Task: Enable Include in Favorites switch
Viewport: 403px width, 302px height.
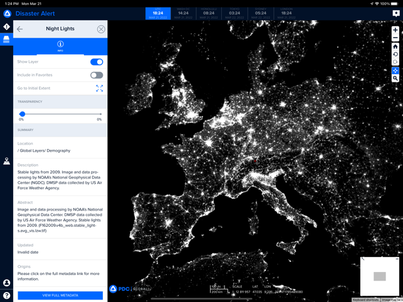Action: 97,75
